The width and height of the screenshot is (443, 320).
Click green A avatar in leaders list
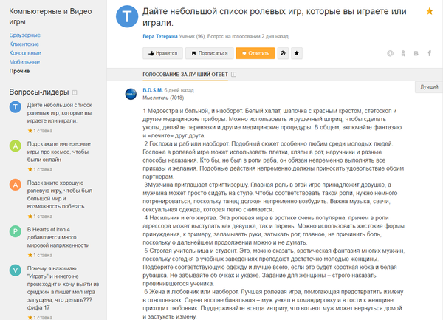tap(16, 146)
